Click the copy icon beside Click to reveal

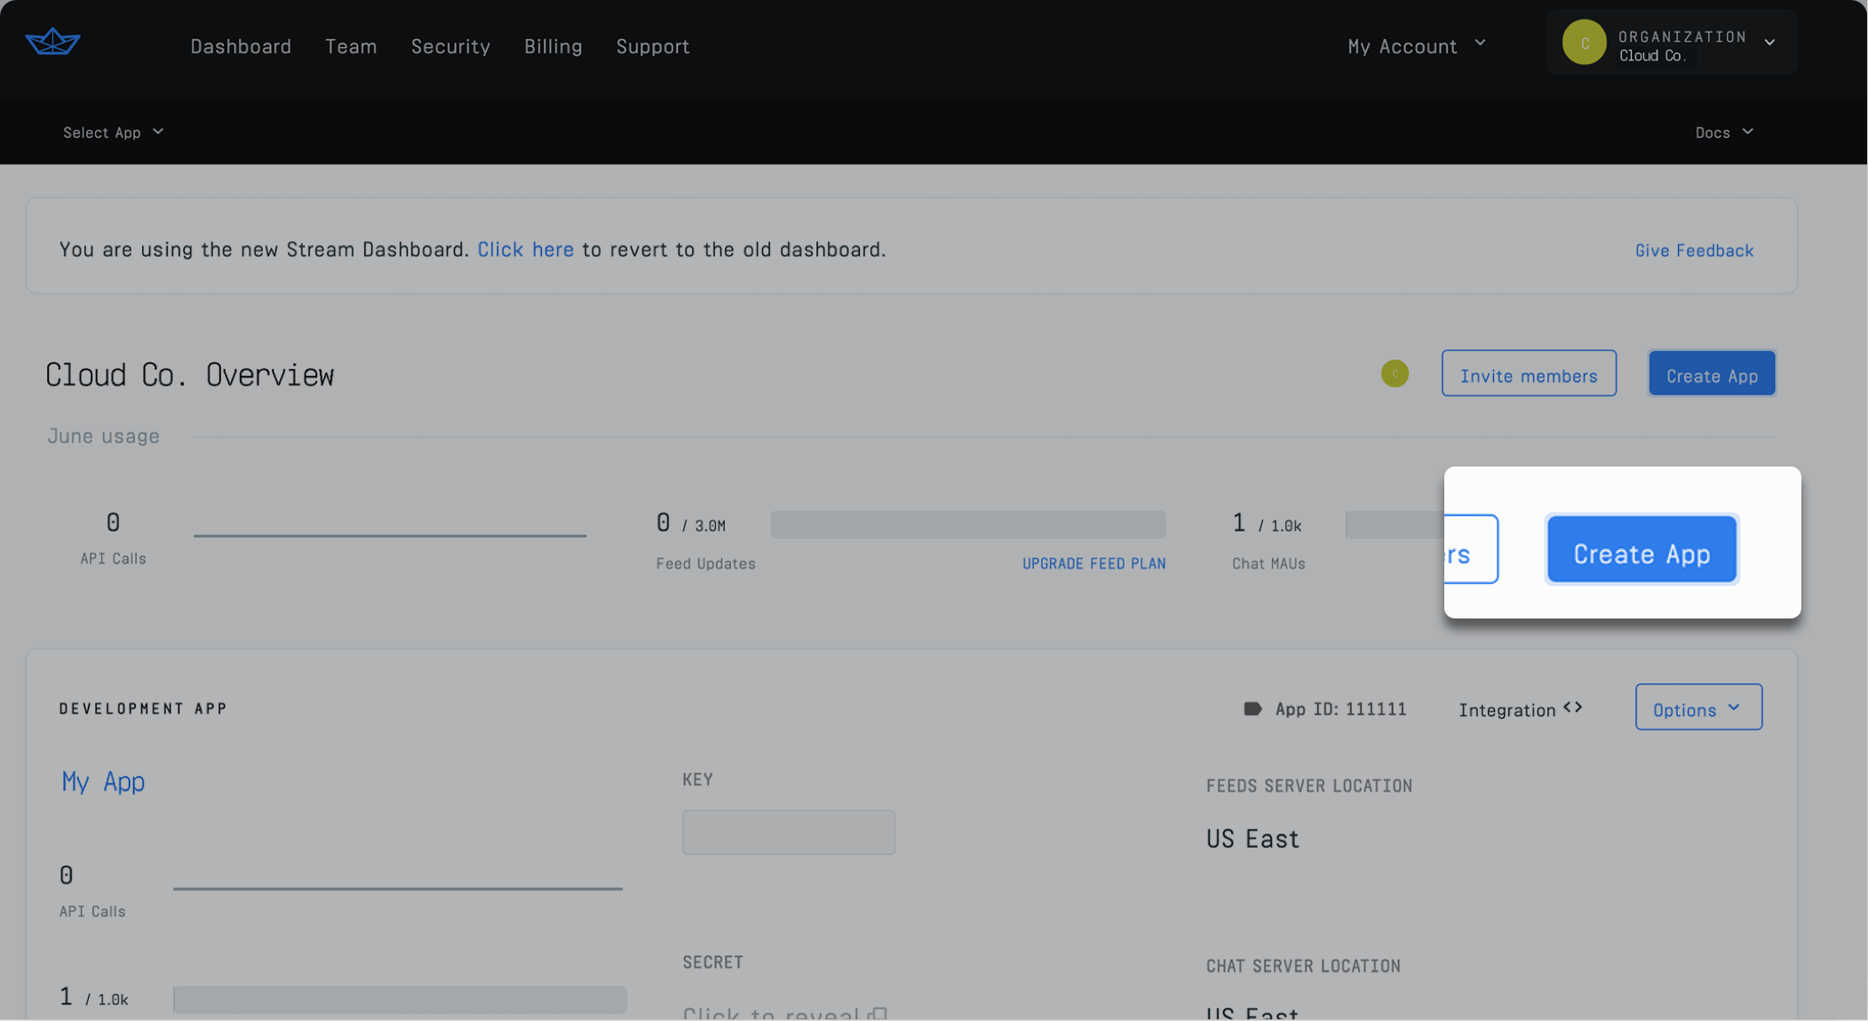coord(878,1014)
